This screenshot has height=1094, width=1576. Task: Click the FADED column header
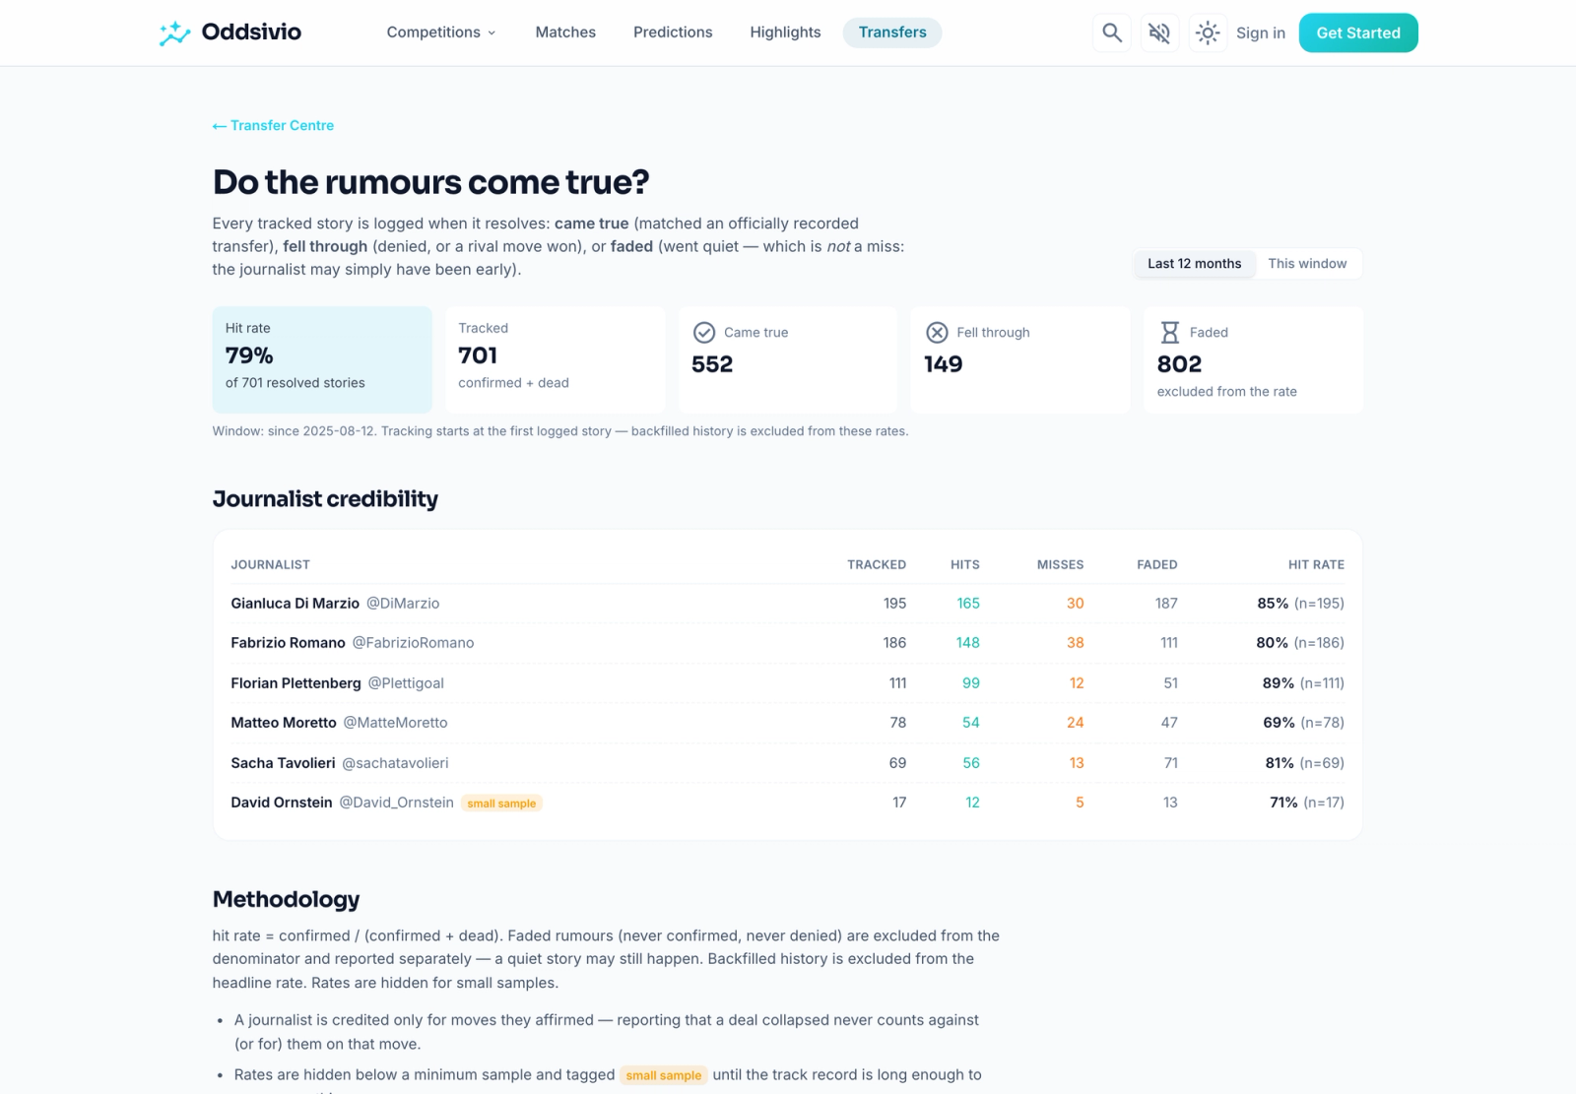[1157, 565]
